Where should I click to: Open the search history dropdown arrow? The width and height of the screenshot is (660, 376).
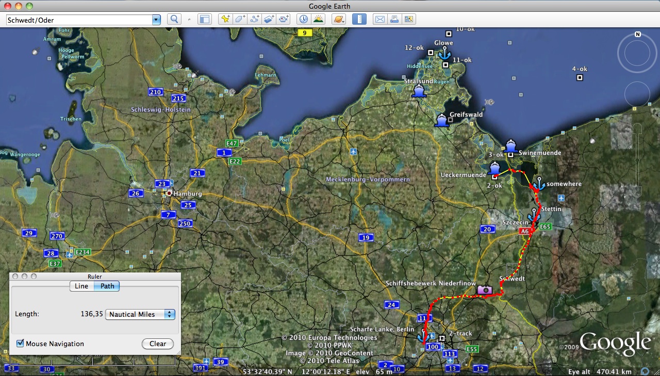coord(156,20)
